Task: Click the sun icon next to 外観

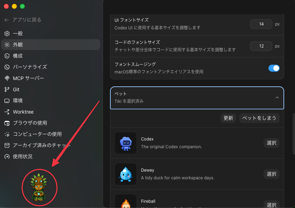Action: [7, 45]
